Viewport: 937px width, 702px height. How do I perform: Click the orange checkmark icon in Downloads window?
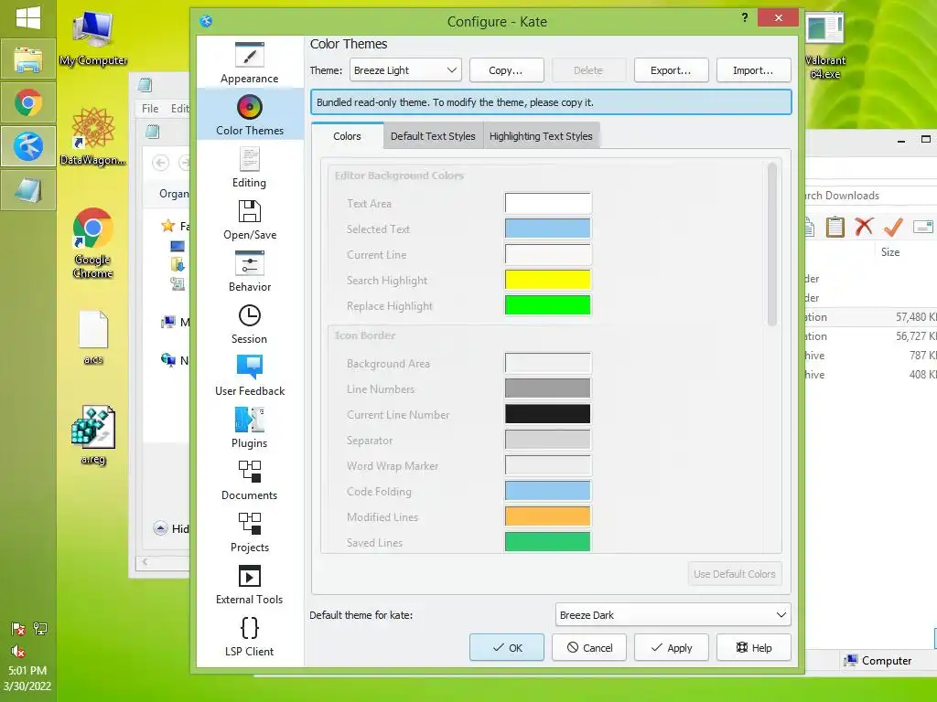click(893, 227)
